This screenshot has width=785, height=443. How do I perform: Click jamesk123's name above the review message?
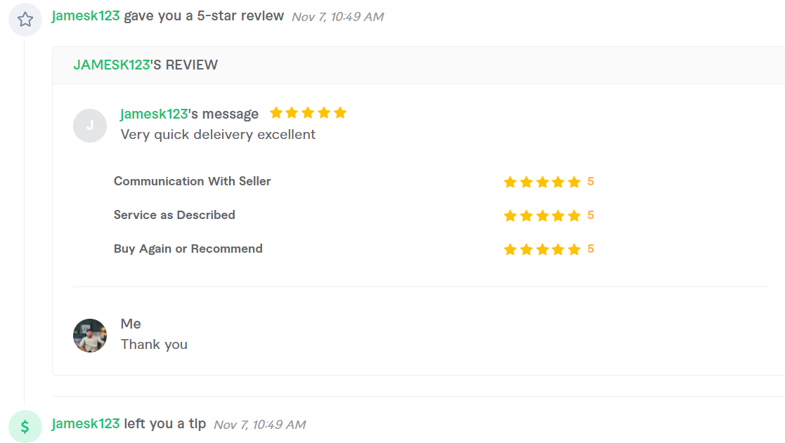point(152,112)
